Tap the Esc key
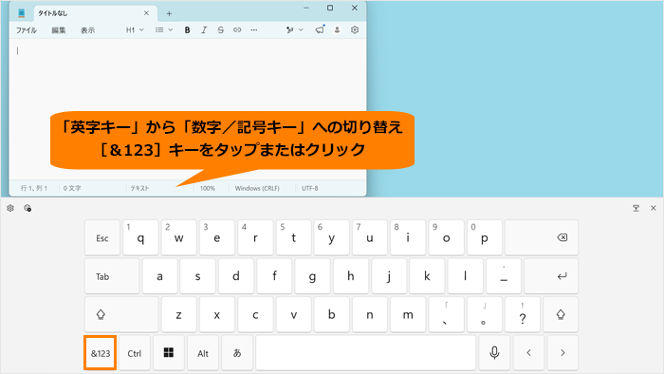 pyautogui.click(x=102, y=237)
